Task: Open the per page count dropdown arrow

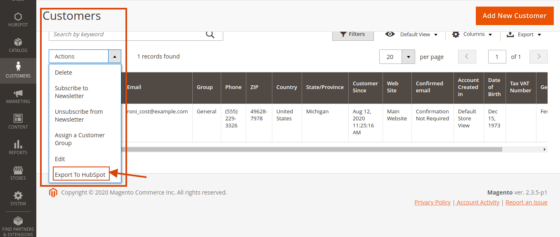Action: pyautogui.click(x=408, y=57)
